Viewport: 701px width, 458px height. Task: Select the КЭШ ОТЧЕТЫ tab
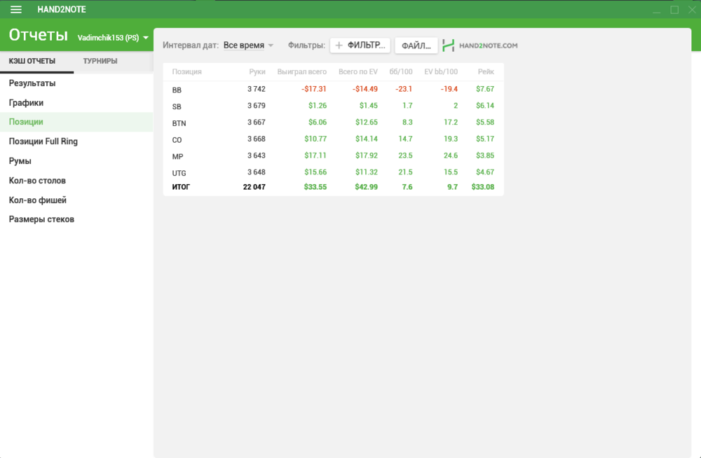click(32, 61)
